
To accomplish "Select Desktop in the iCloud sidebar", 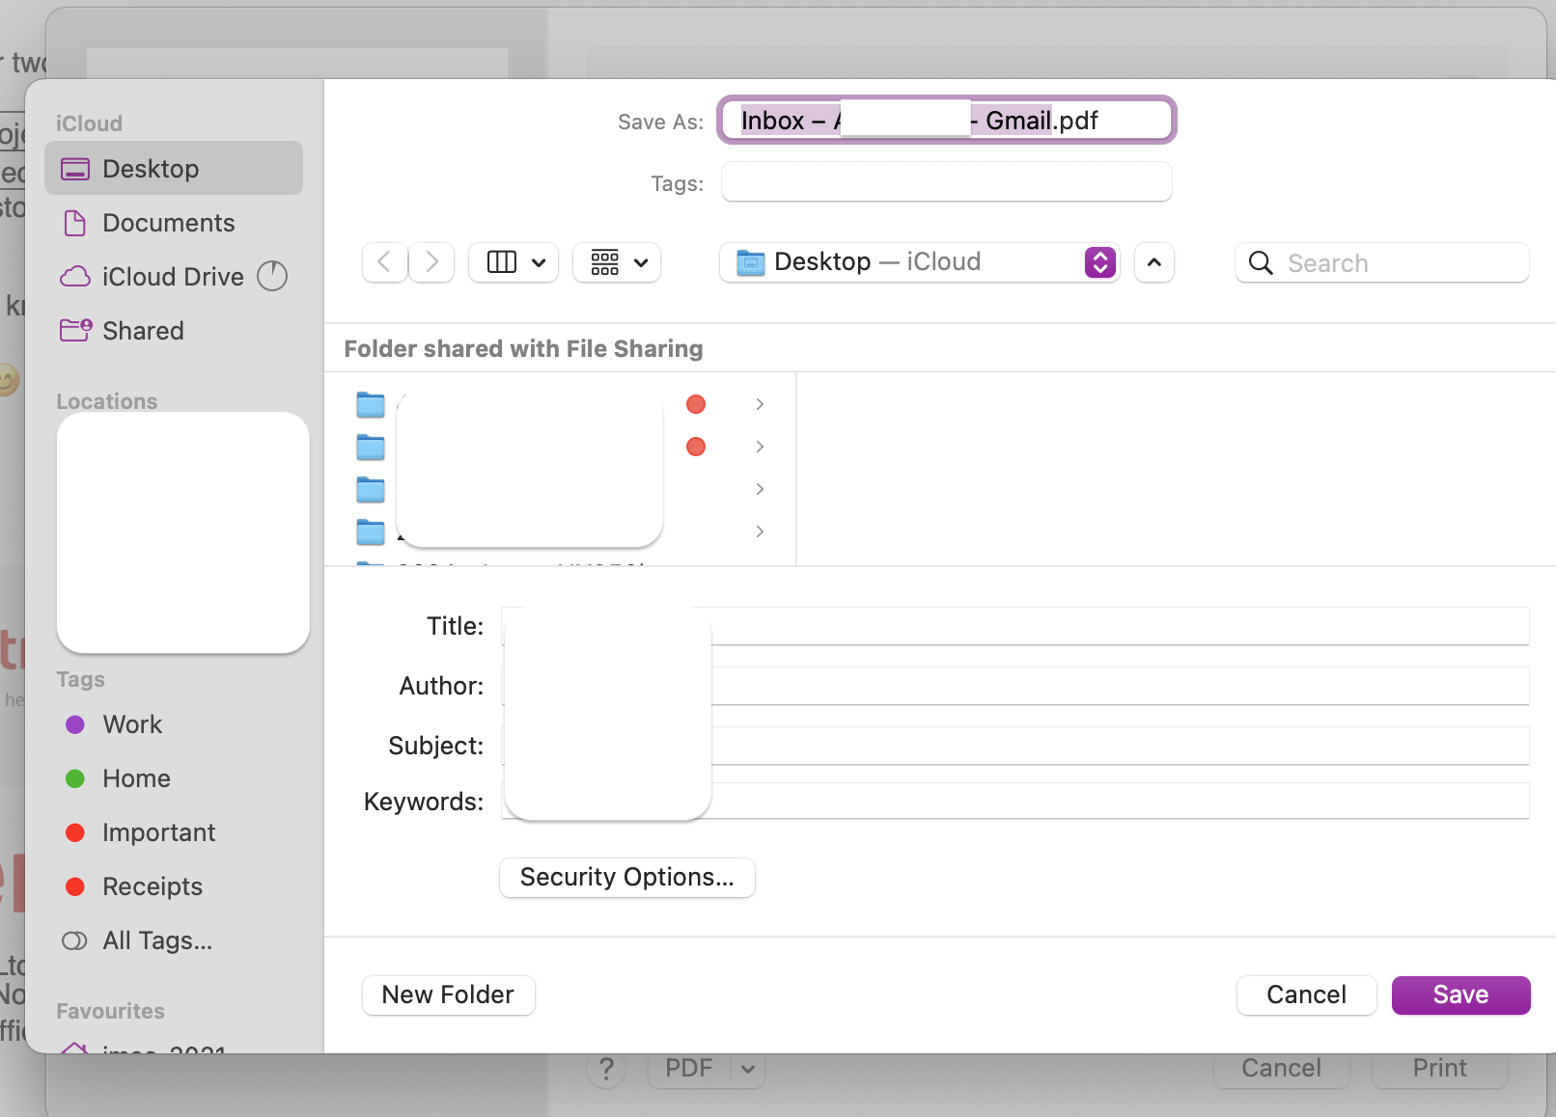I will (174, 169).
